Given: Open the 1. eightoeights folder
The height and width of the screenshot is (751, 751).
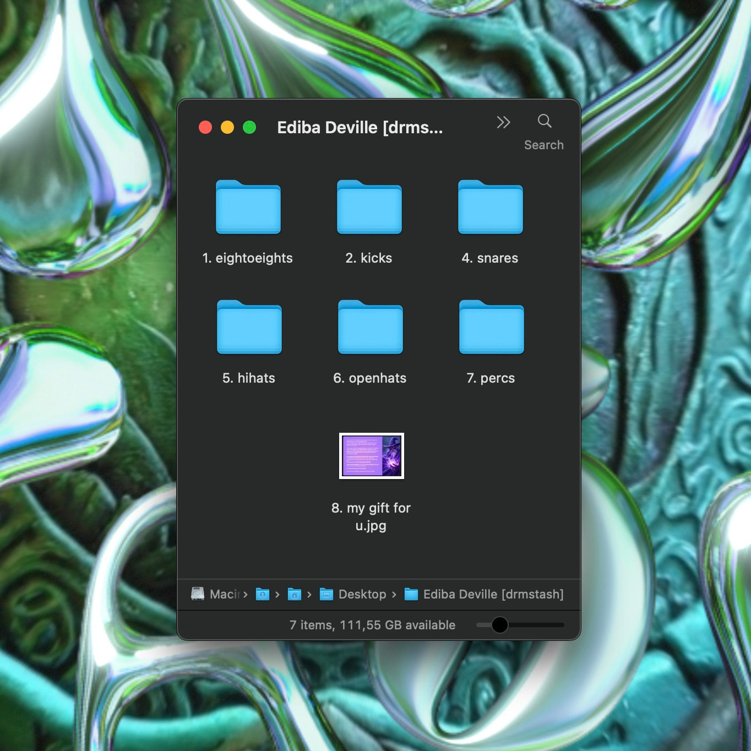Looking at the screenshot, I should click(x=248, y=208).
